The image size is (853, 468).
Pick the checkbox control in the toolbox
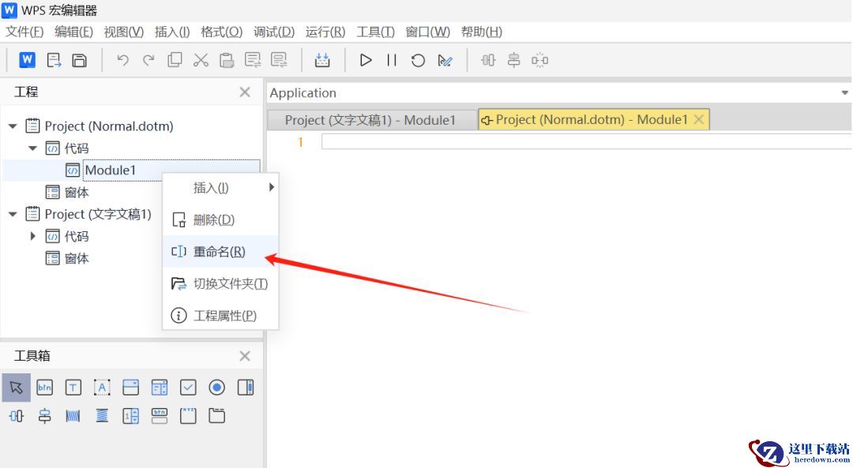click(188, 388)
